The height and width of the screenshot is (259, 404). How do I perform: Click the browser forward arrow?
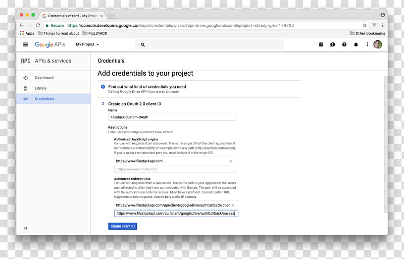click(x=30, y=25)
